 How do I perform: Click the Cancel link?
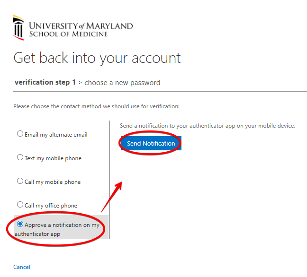click(22, 267)
